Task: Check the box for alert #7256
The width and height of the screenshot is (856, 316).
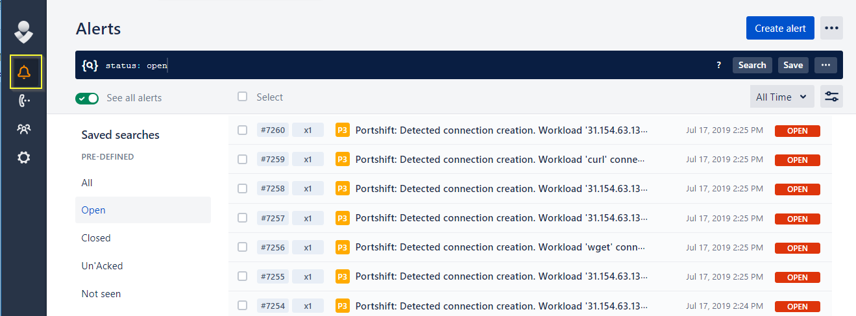Action: [x=242, y=247]
